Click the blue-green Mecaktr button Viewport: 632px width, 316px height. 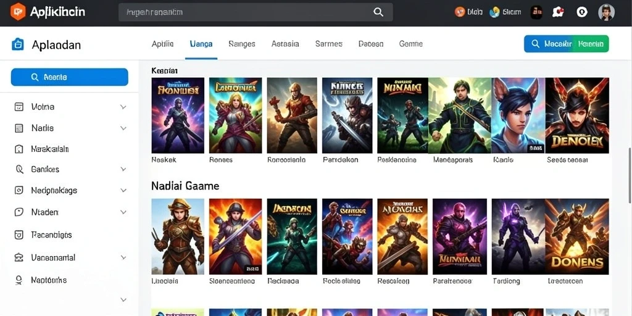[x=567, y=44]
